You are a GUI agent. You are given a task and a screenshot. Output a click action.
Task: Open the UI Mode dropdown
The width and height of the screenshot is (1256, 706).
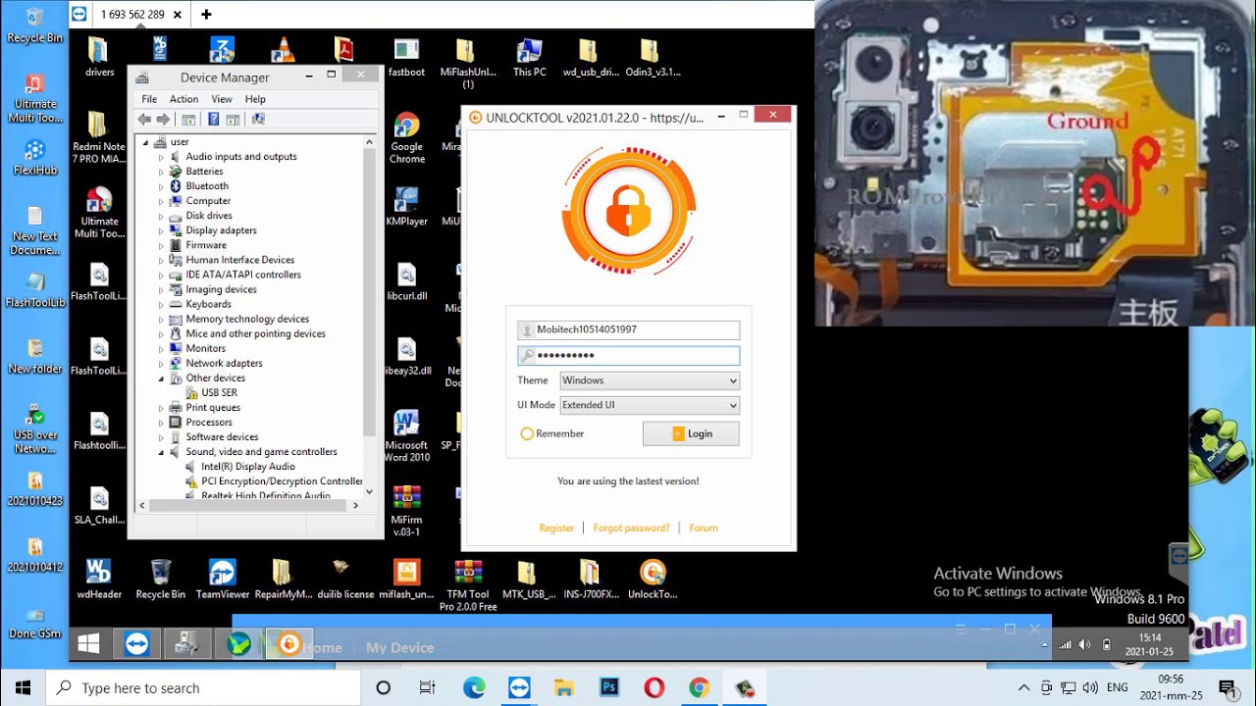click(x=650, y=405)
